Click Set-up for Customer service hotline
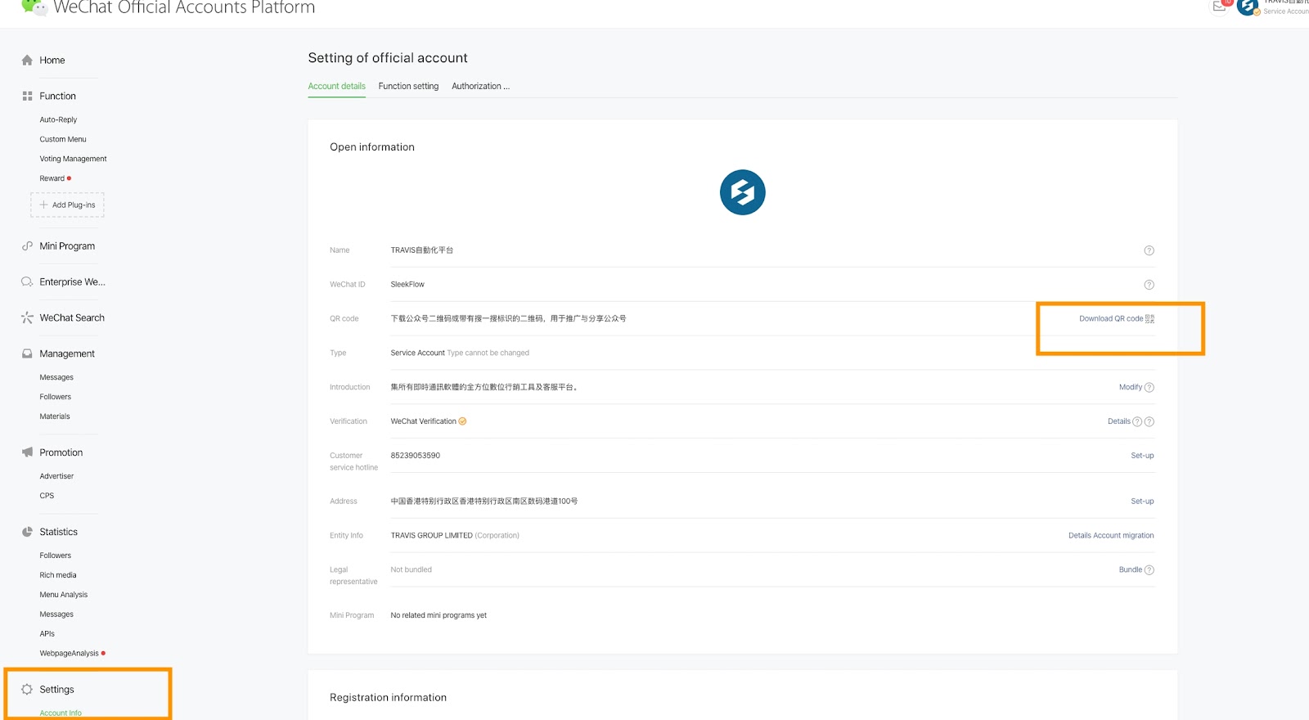The image size is (1309, 720). pos(1142,456)
